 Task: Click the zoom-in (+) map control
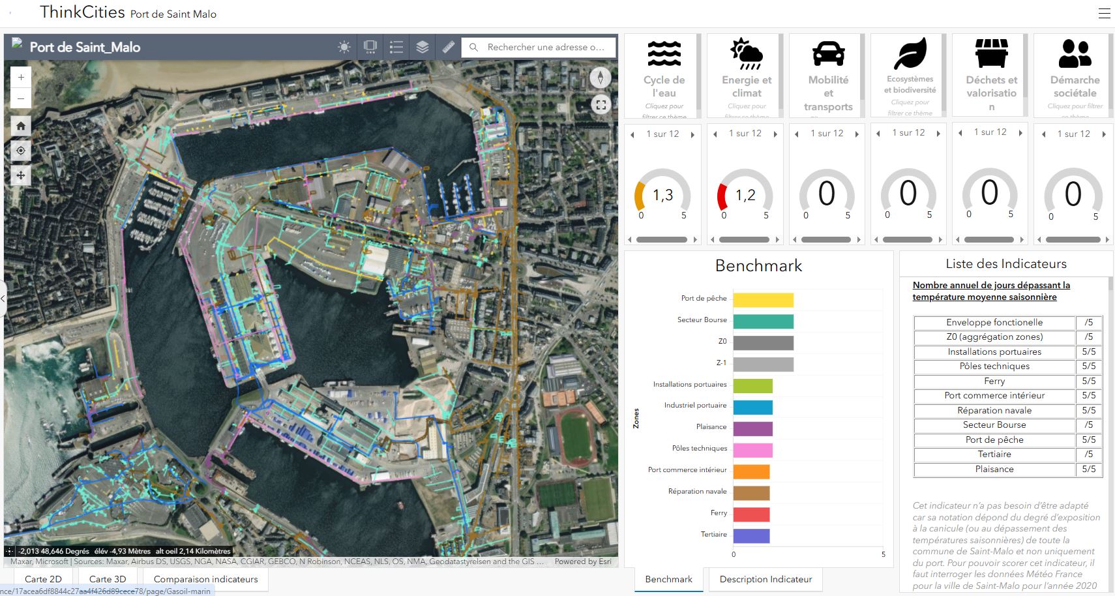click(x=20, y=76)
